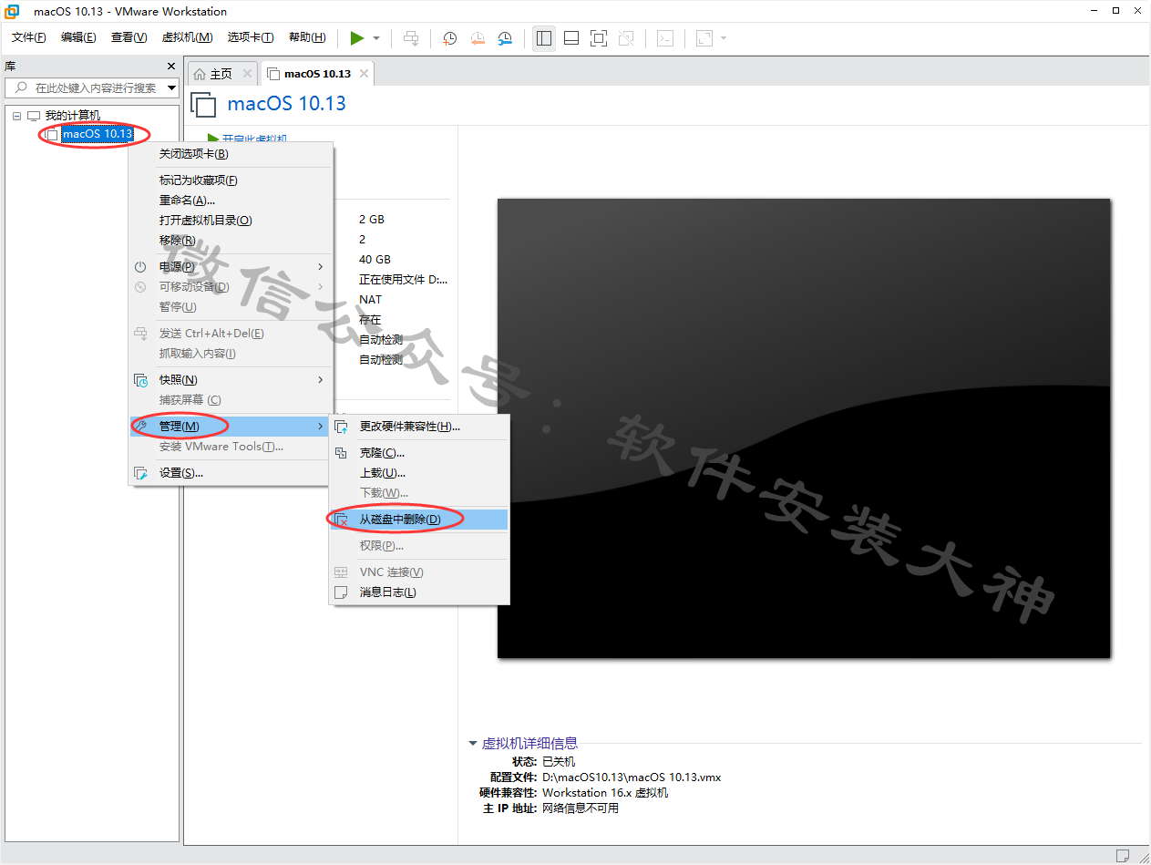Viewport: 1151px width, 865px height.
Task: Open the 文件(F) menu
Action: tap(29, 37)
